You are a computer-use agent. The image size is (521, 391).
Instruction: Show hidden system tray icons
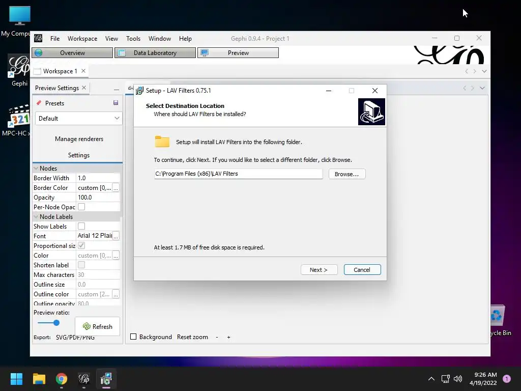431,379
